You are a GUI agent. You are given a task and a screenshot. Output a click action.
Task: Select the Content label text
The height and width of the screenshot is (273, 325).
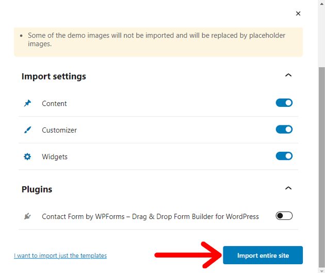pyautogui.click(x=54, y=104)
